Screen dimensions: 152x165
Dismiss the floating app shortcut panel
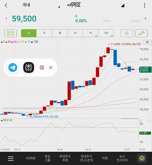[x=51, y=68]
